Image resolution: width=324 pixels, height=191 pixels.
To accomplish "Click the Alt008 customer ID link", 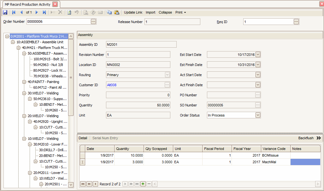I will pyautogui.click(x=112, y=85).
